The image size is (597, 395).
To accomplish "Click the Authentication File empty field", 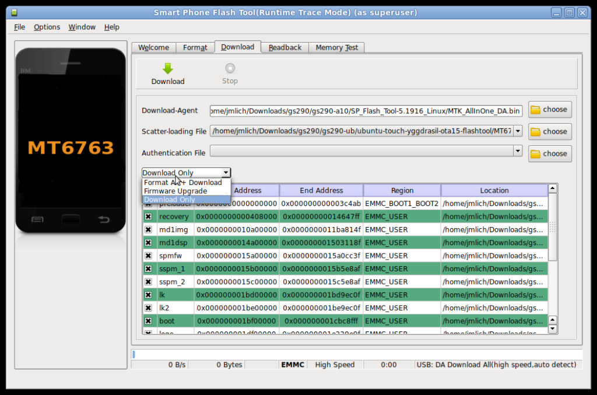I will click(x=361, y=151).
